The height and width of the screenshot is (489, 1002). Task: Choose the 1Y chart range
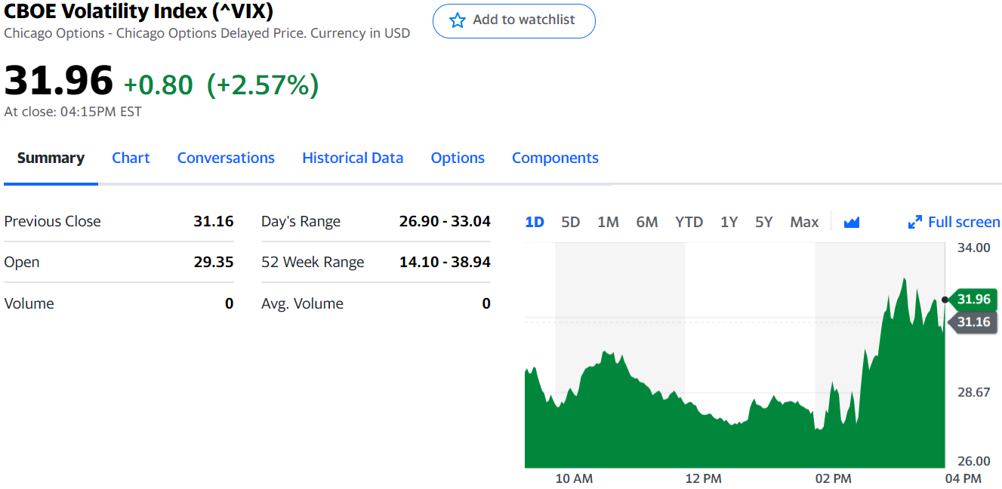coord(729,222)
